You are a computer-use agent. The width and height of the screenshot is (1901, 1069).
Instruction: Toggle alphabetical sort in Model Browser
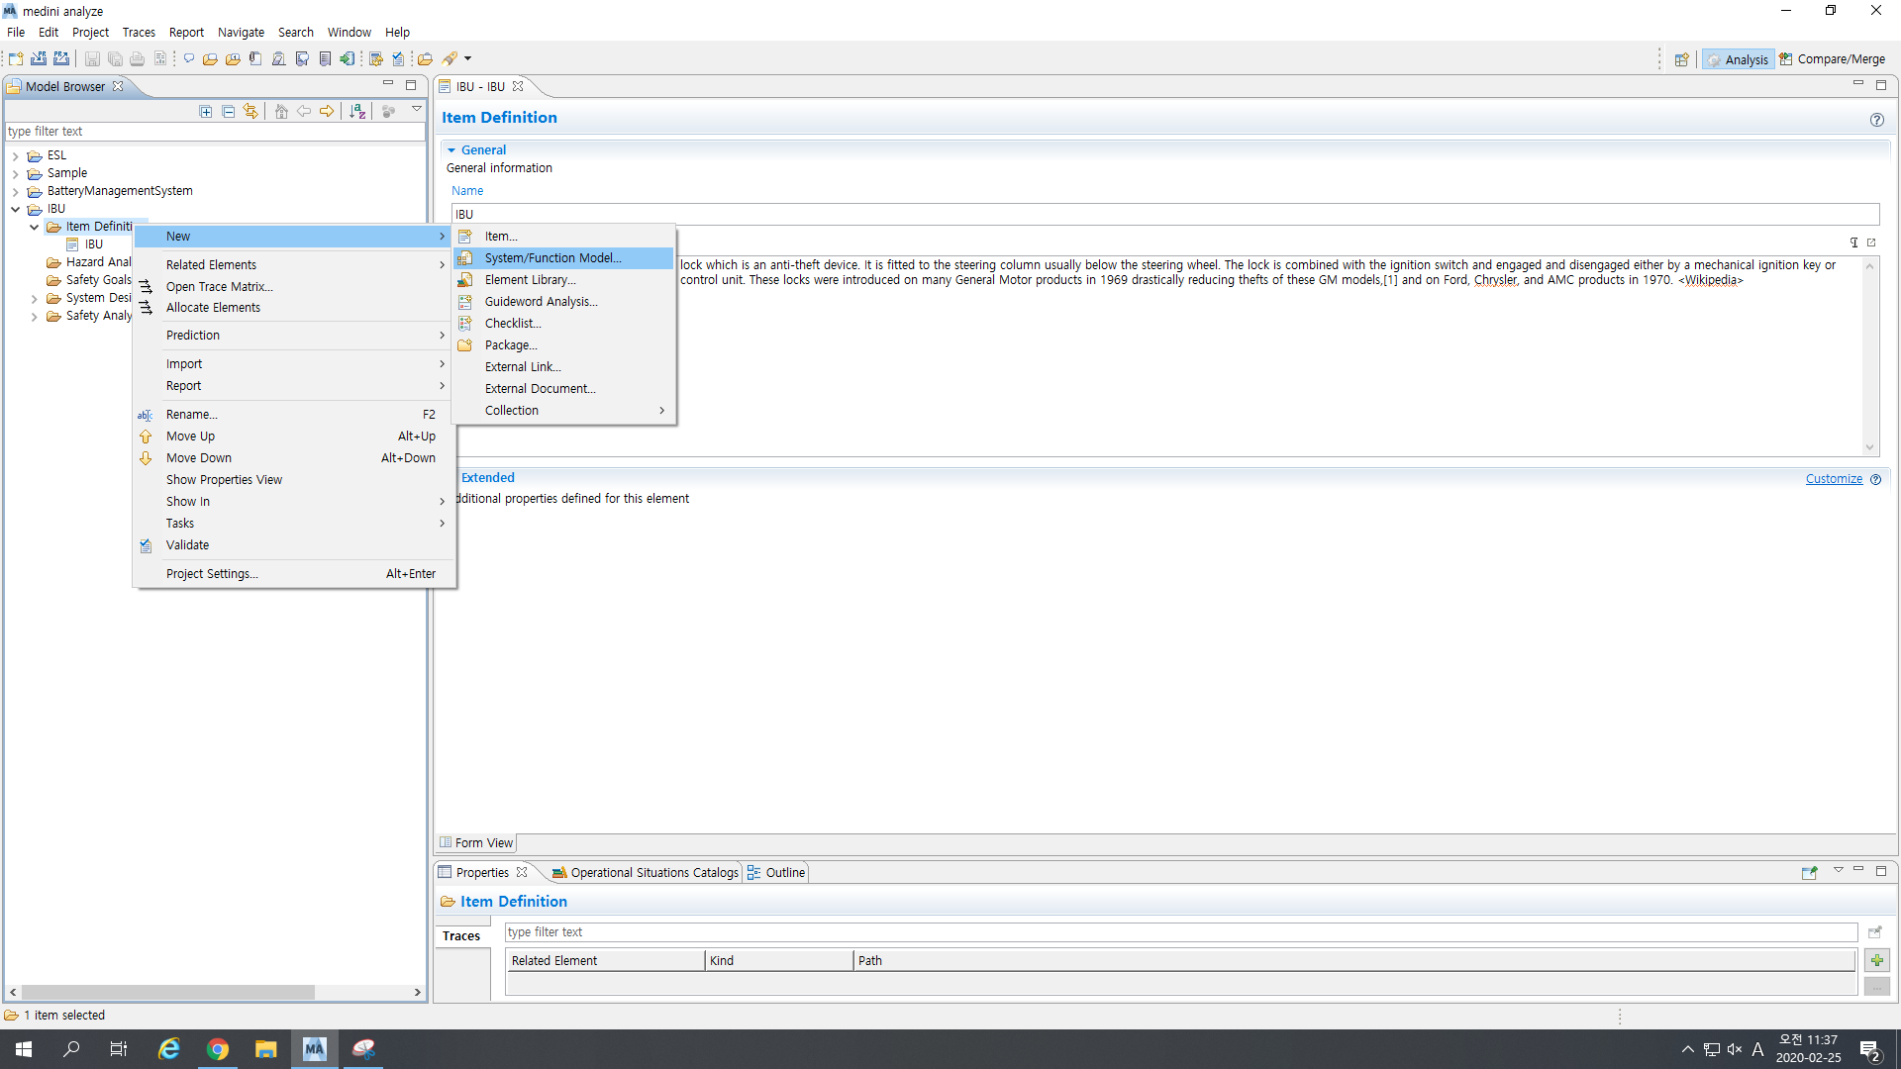357,112
